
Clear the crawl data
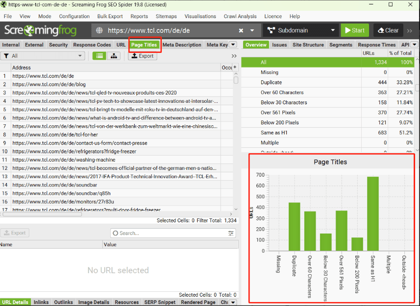coord(388,30)
